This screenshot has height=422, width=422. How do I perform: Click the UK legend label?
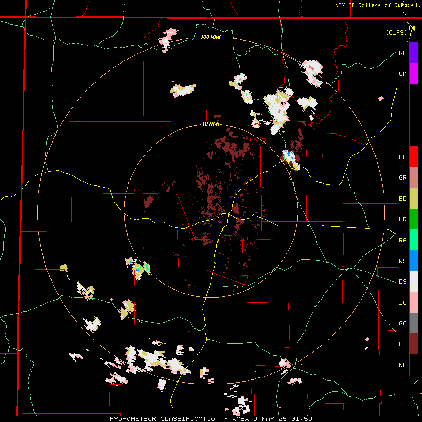pos(402,74)
